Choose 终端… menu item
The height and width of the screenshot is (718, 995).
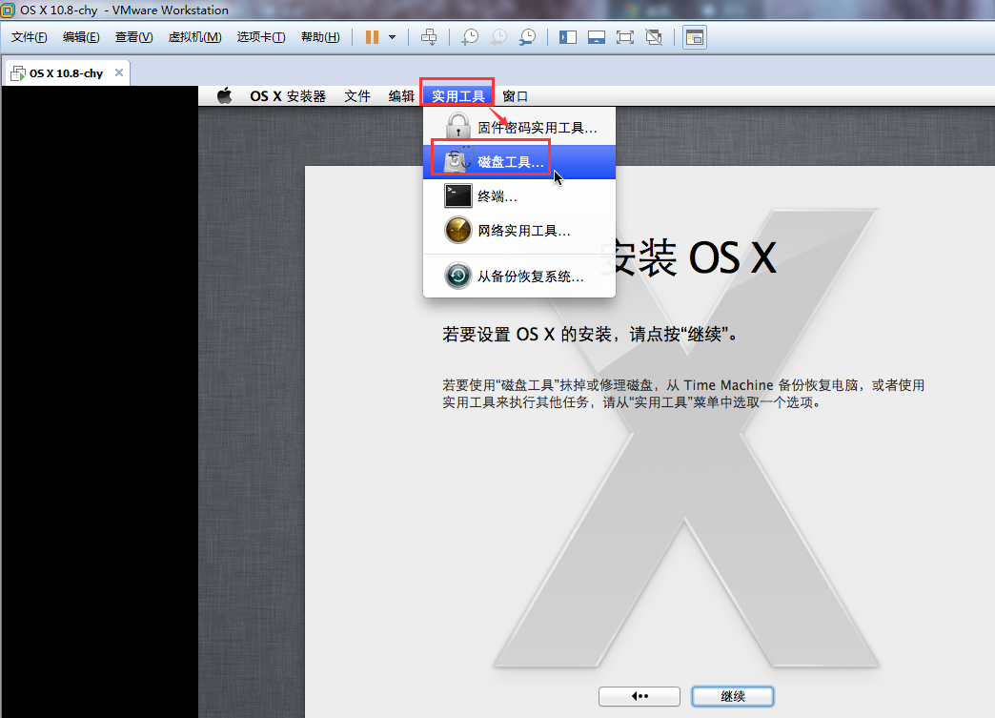click(x=519, y=196)
